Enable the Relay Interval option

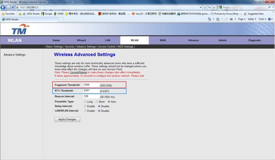(85, 106)
